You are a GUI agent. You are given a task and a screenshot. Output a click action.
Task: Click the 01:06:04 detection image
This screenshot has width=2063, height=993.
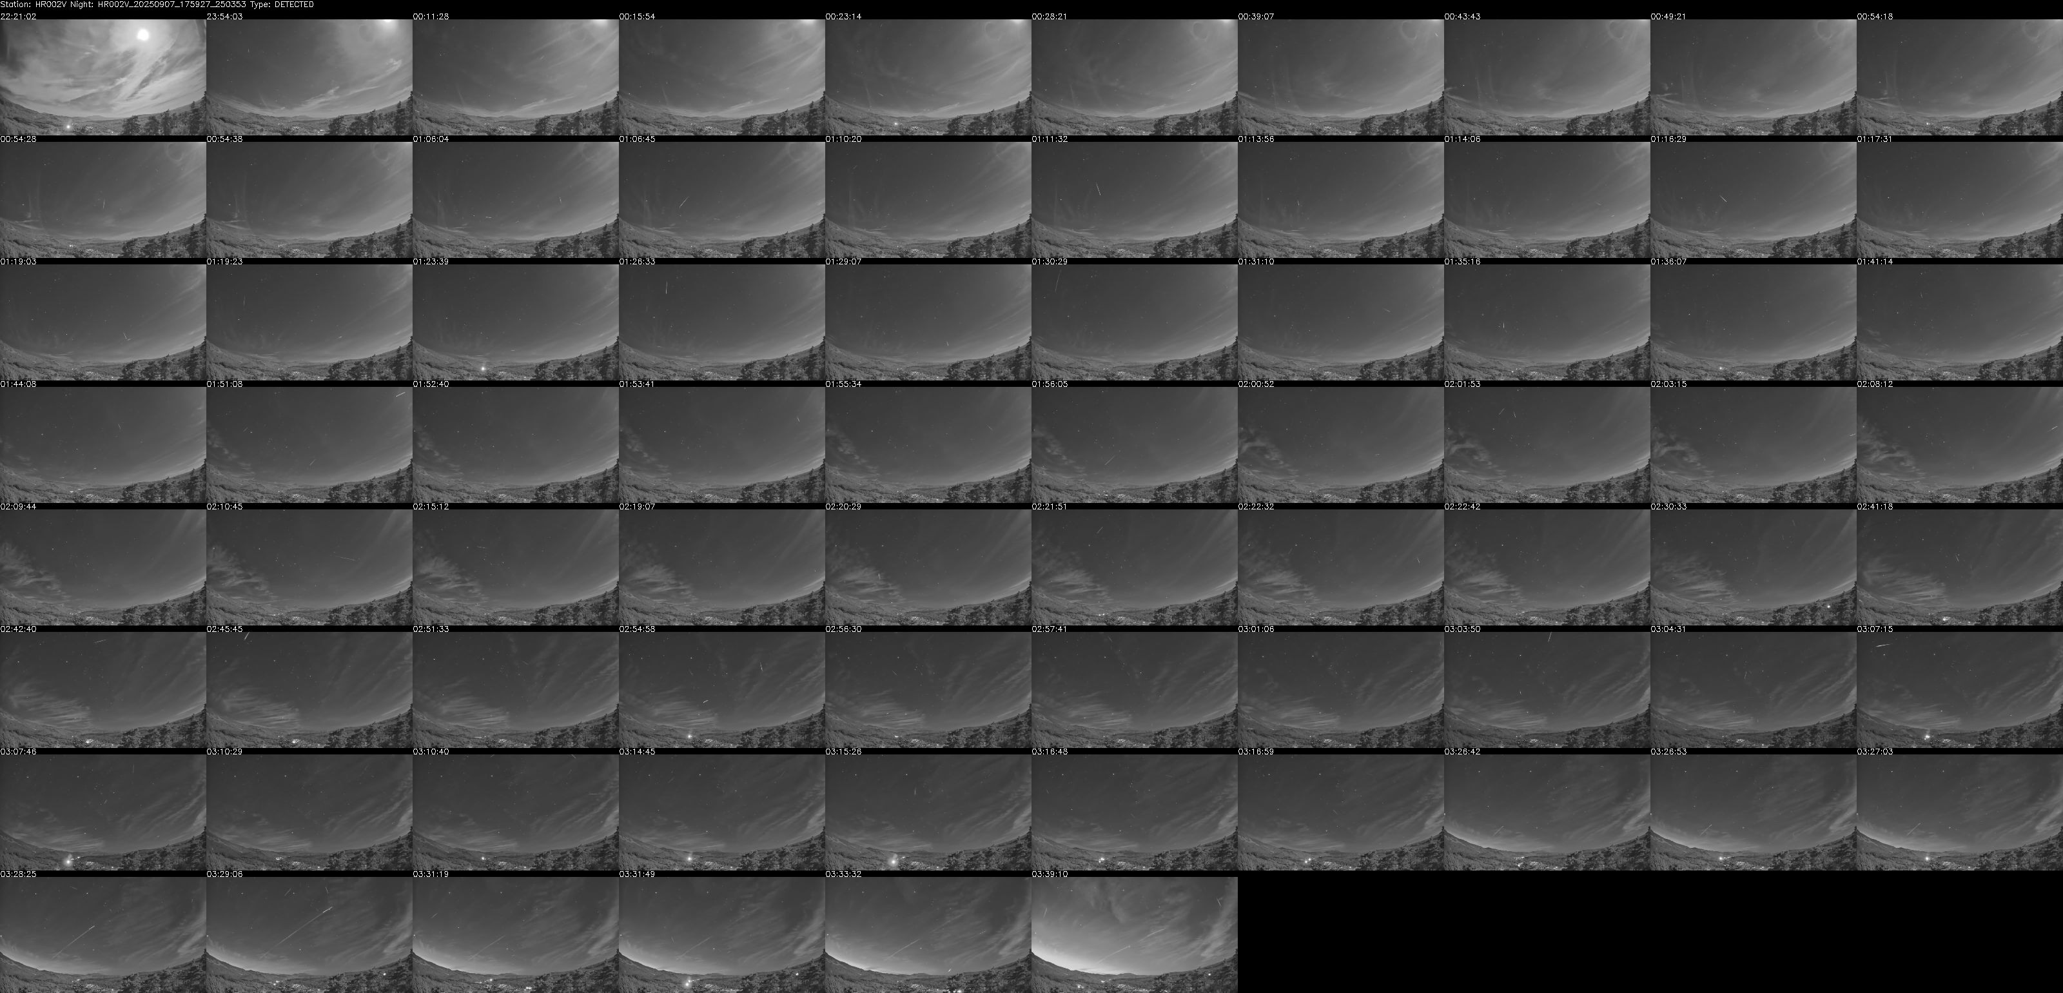point(516,199)
